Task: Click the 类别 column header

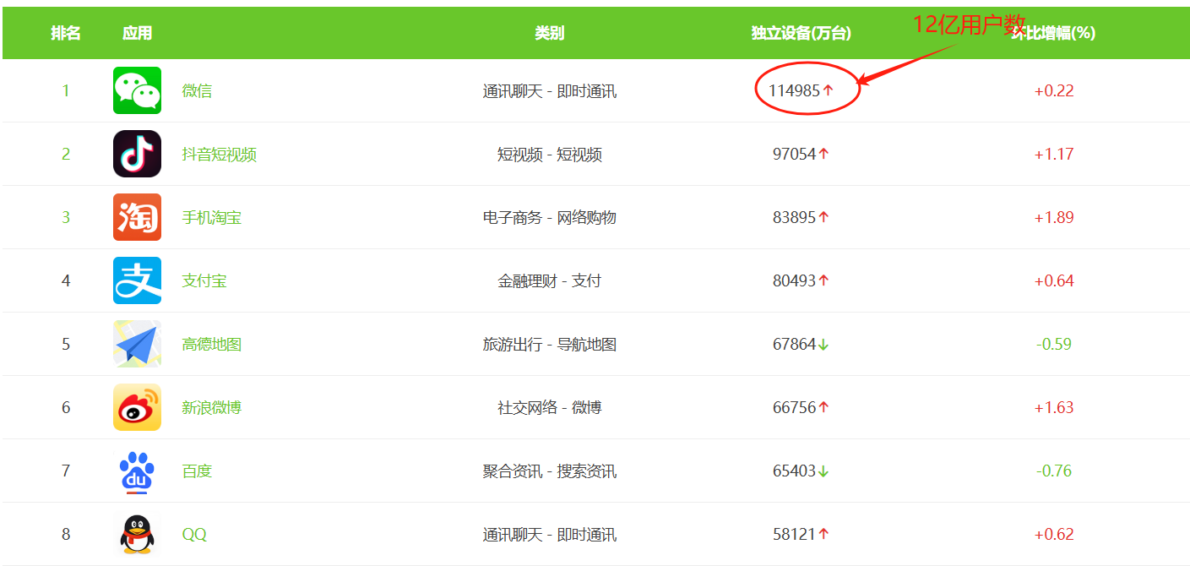Action: [549, 33]
